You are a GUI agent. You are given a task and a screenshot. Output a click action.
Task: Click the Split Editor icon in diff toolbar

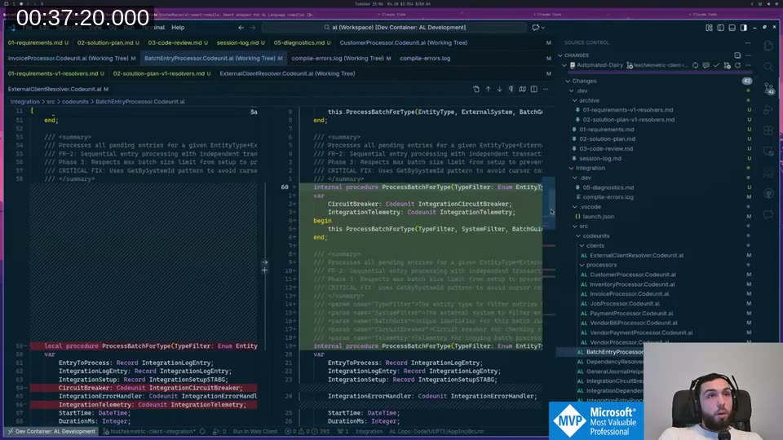533,90
